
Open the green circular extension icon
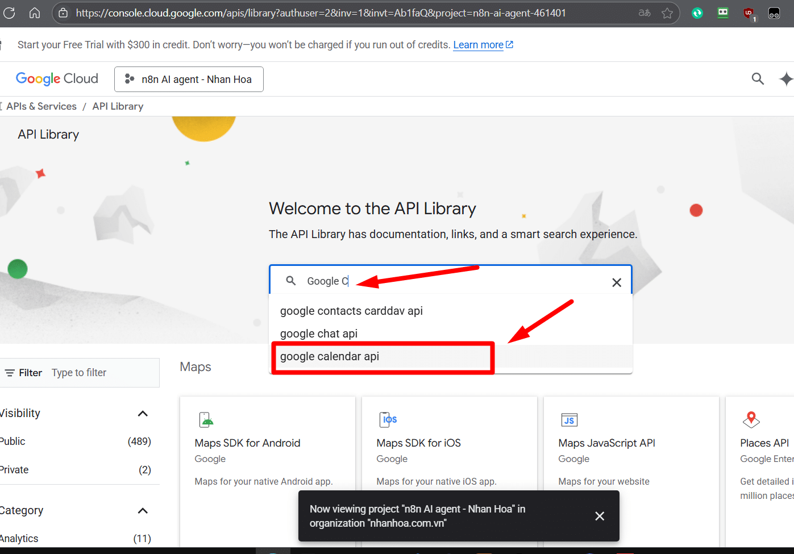(x=697, y=13)
